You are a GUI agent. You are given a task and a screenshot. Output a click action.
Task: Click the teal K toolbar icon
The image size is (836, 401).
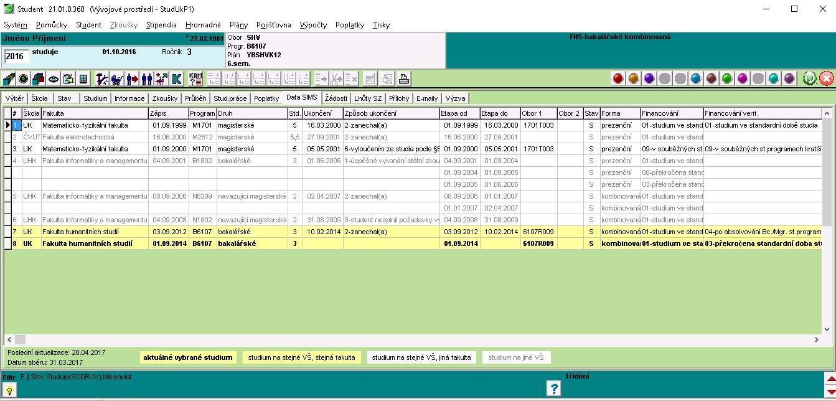click(177, 79)
